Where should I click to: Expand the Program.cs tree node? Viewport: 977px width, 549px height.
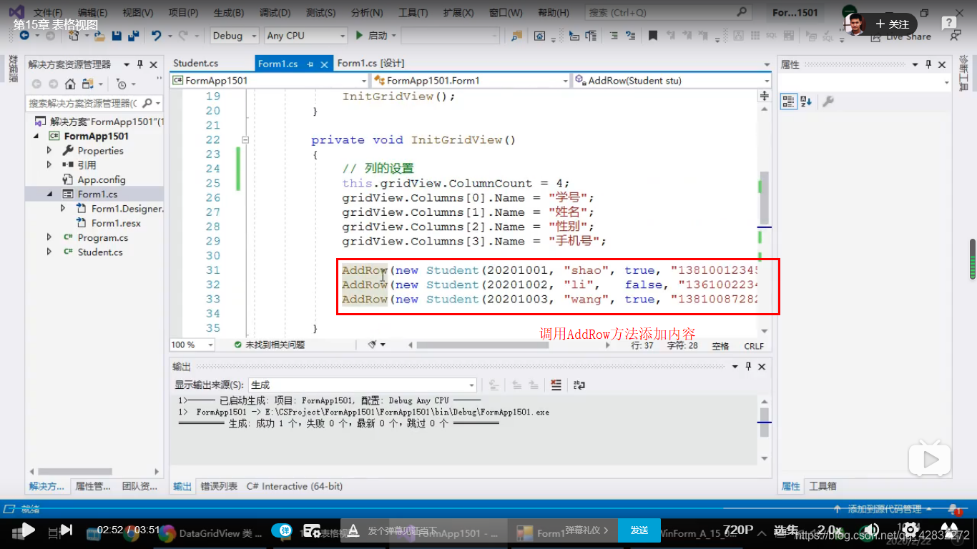(49, 237)
